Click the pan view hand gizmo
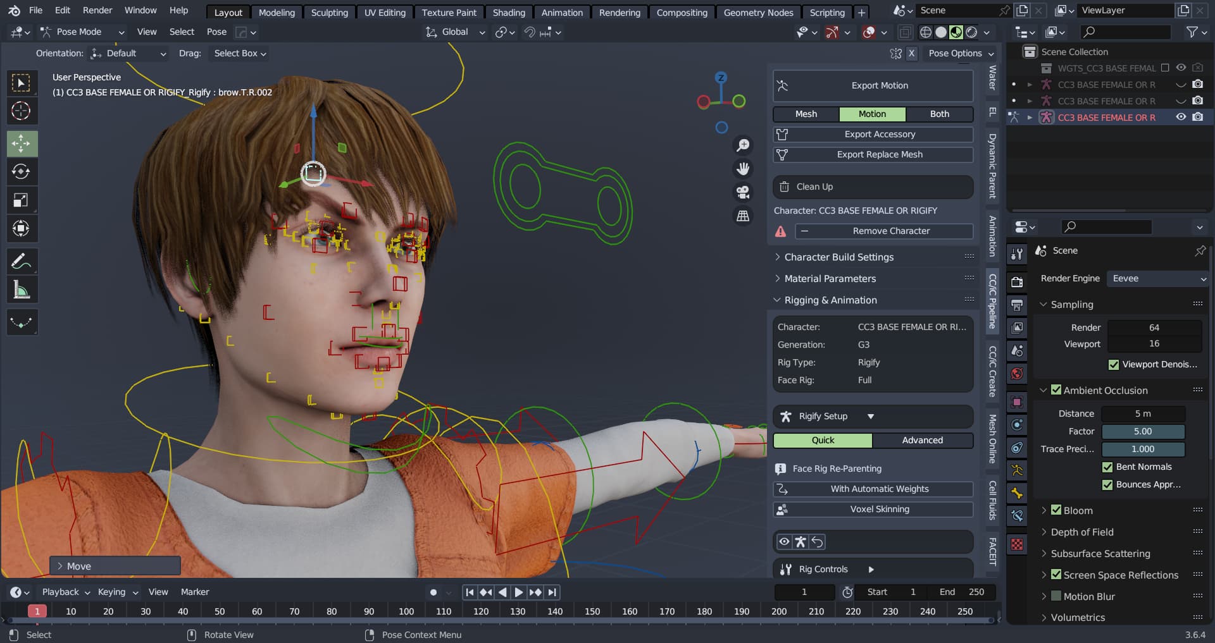The image size is (1215, 643). (x=743, y=169)
